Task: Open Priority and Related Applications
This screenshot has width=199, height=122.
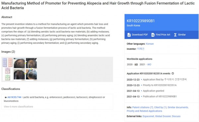Action: tap(144, 111)
